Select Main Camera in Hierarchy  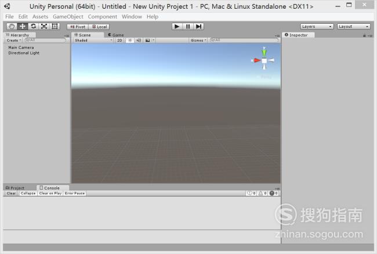pos(21,48)
